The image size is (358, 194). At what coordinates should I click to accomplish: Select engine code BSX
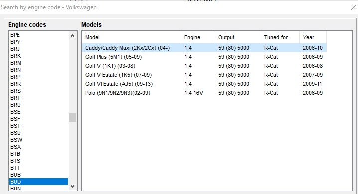39,147
